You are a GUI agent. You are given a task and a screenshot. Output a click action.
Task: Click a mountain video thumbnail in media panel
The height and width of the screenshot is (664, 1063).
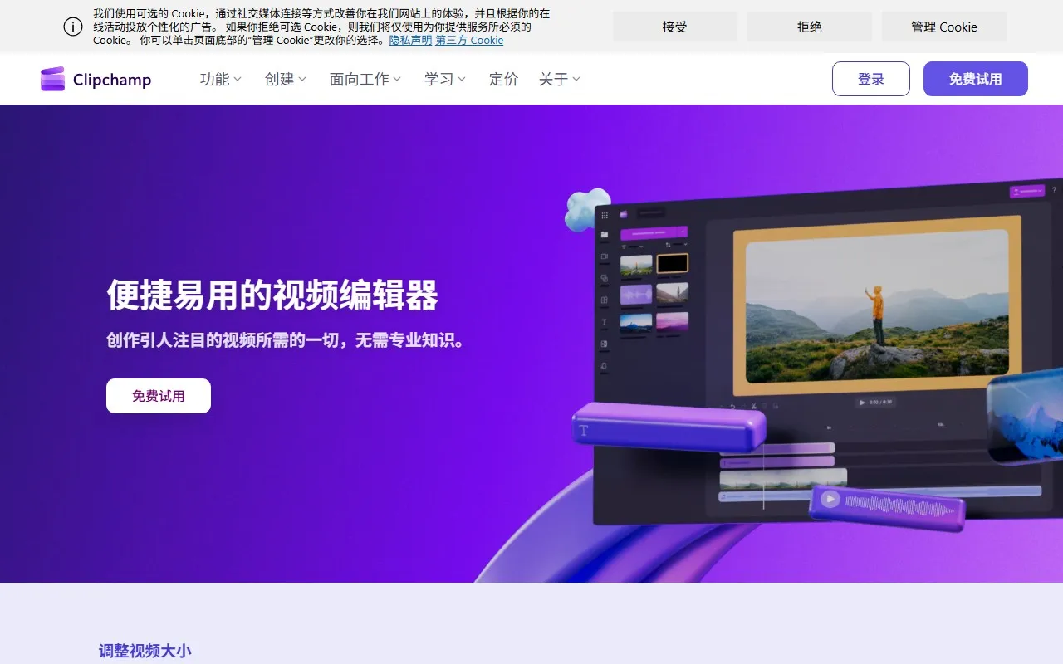(x=636, y=265)
